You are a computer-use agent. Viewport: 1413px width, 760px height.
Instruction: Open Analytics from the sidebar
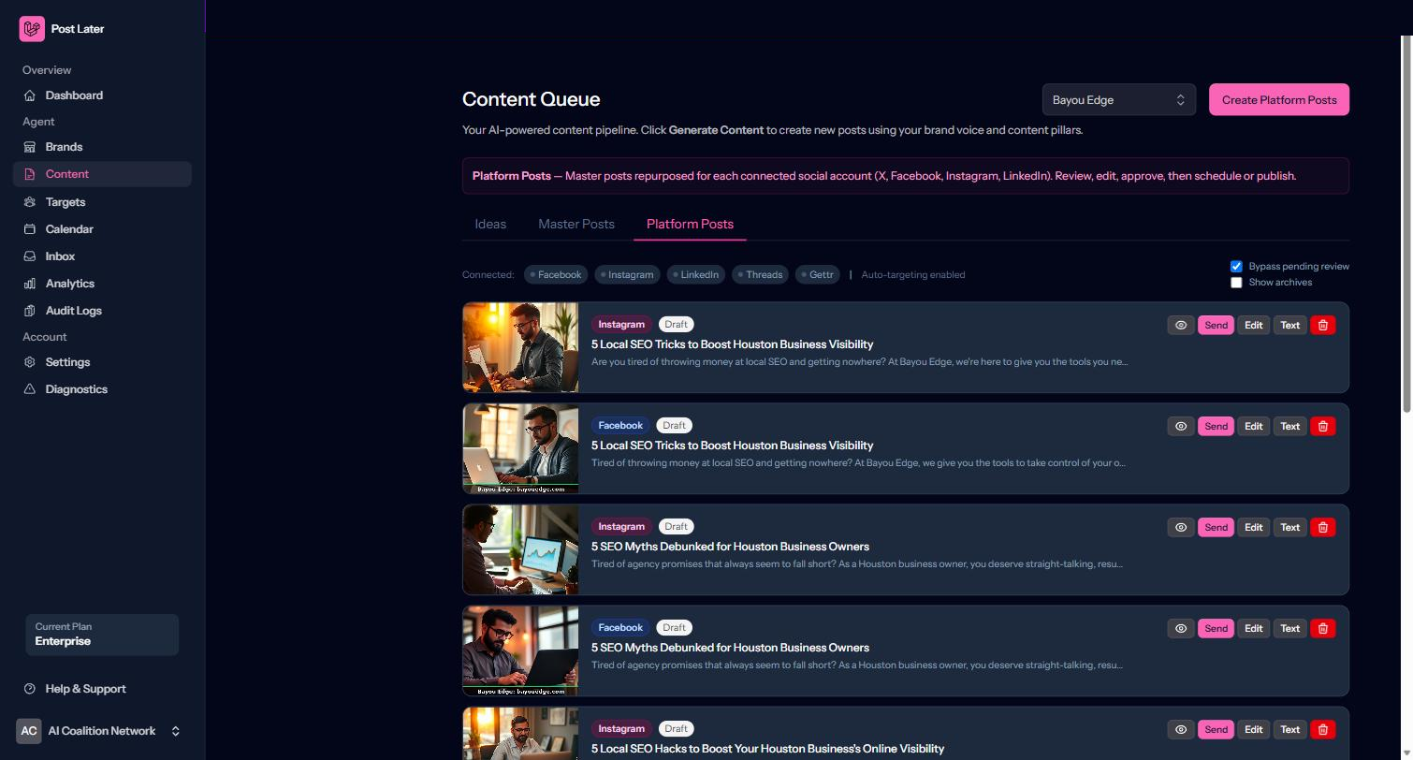[102, 284]
